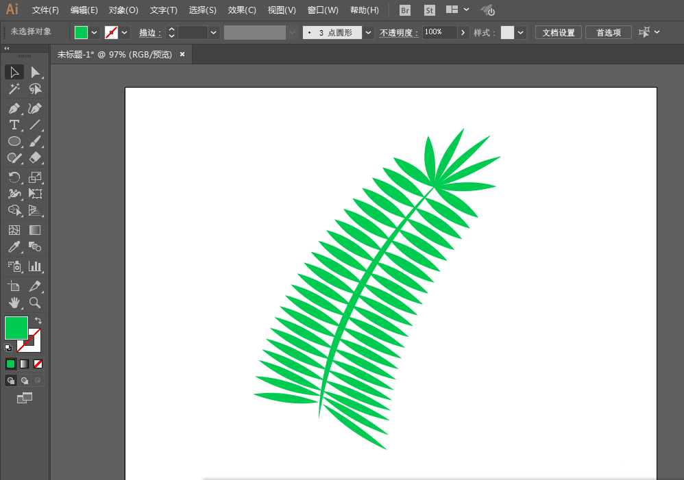The height and width of the screenshot is (480, 684).
Task: Click the 首选项 button
Action: click(x=608, y=32)
